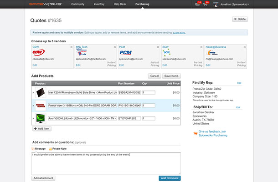Follow the Learn more link
Screen dimensions: 278x182
click(179, 33)
